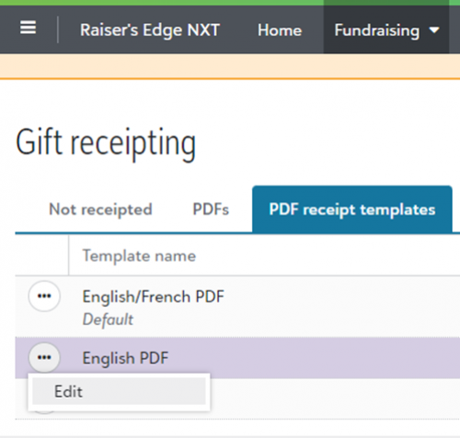Select the English/French PDF template name
Screen dimensions: 460x438
point(154,297)
